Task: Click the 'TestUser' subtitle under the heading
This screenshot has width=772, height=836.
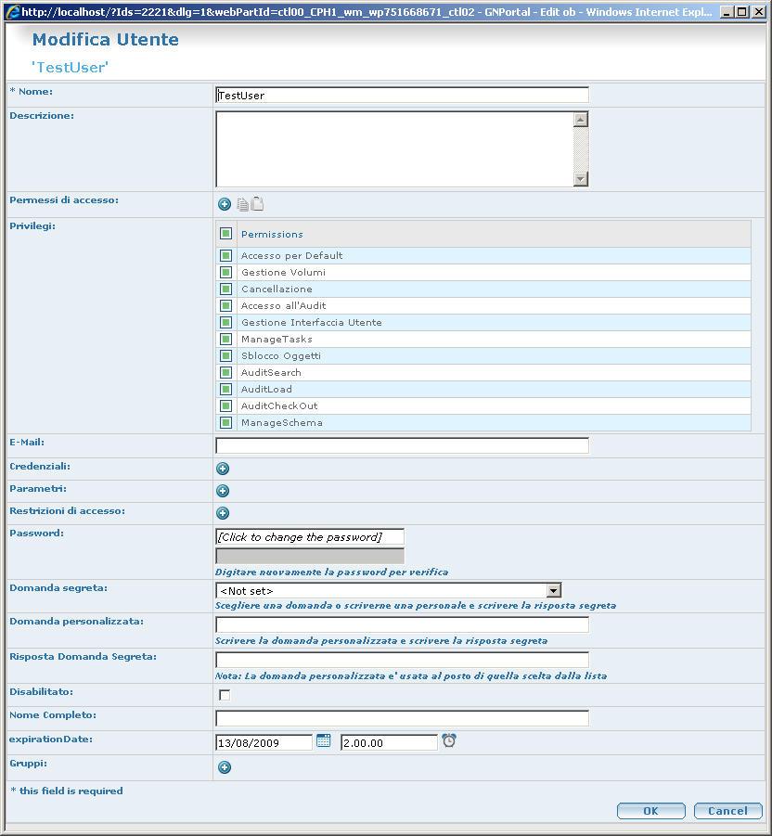Action: (70, 67)
